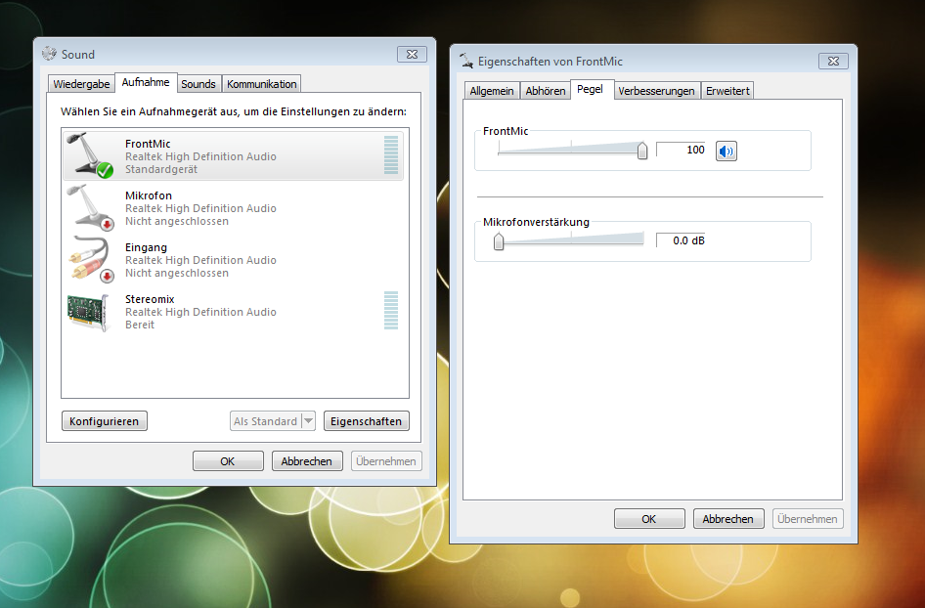Click Abbrechen in the FrontMic properties
The height and width of the screenshot is (608, 925).
[727, 519]
